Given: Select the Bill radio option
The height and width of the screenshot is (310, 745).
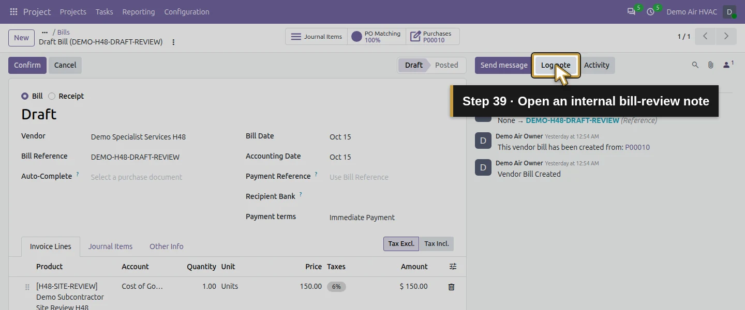Looking at the screenshot, I should [x=25, y=96].
